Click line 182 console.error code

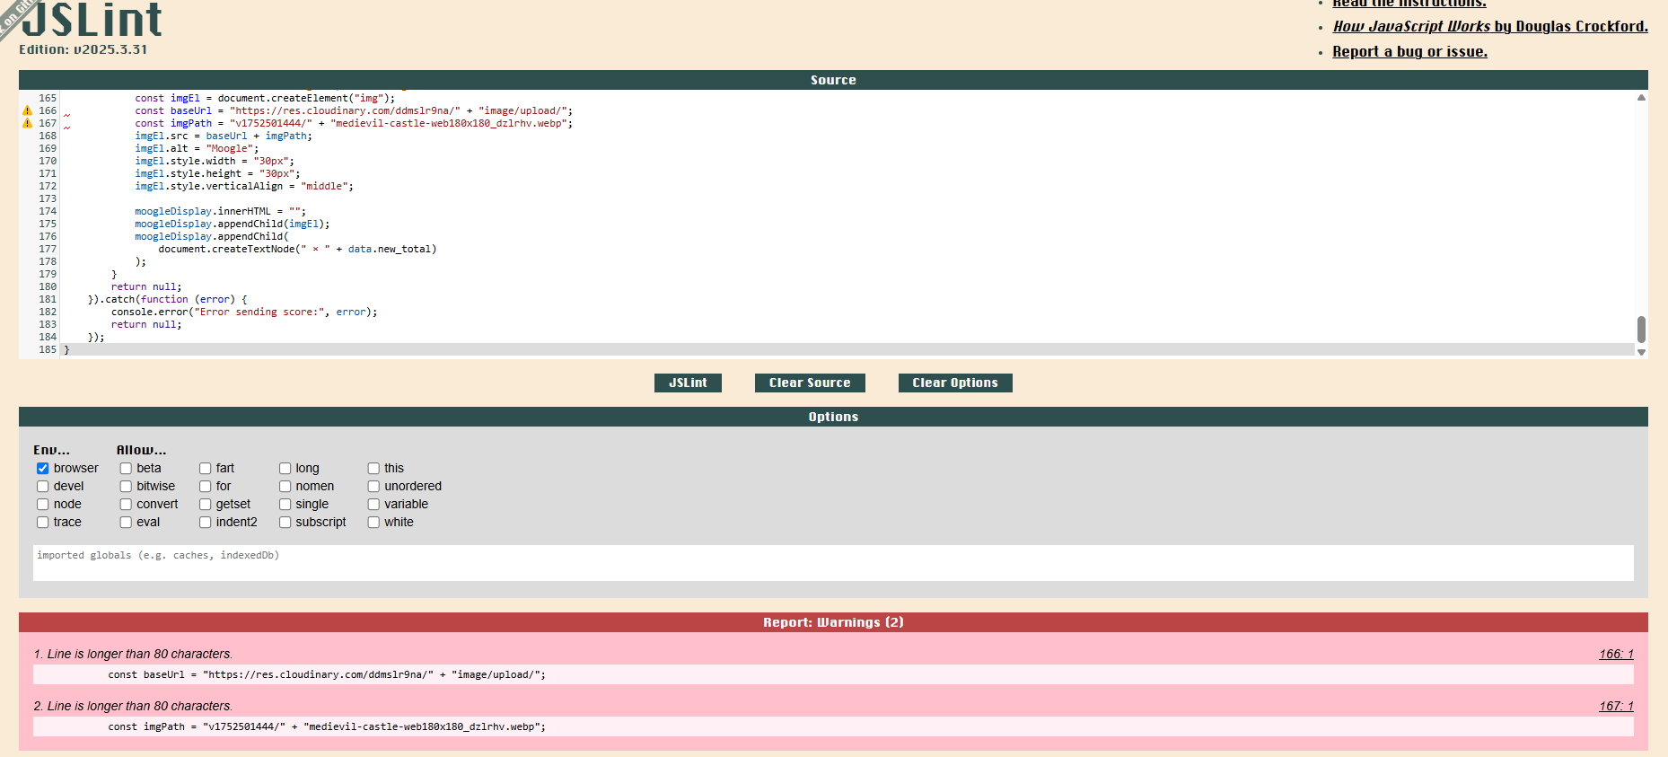(x=244, y=312)
